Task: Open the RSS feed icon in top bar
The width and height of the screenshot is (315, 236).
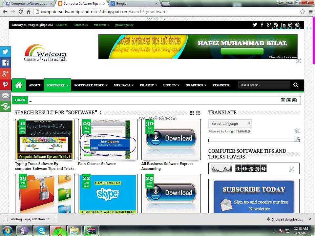Action: coord(276,25)
